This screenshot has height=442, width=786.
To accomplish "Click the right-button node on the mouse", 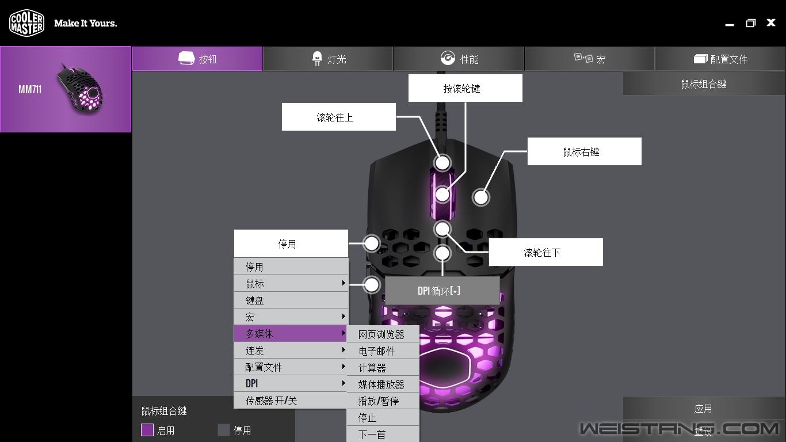I will 481,197.
